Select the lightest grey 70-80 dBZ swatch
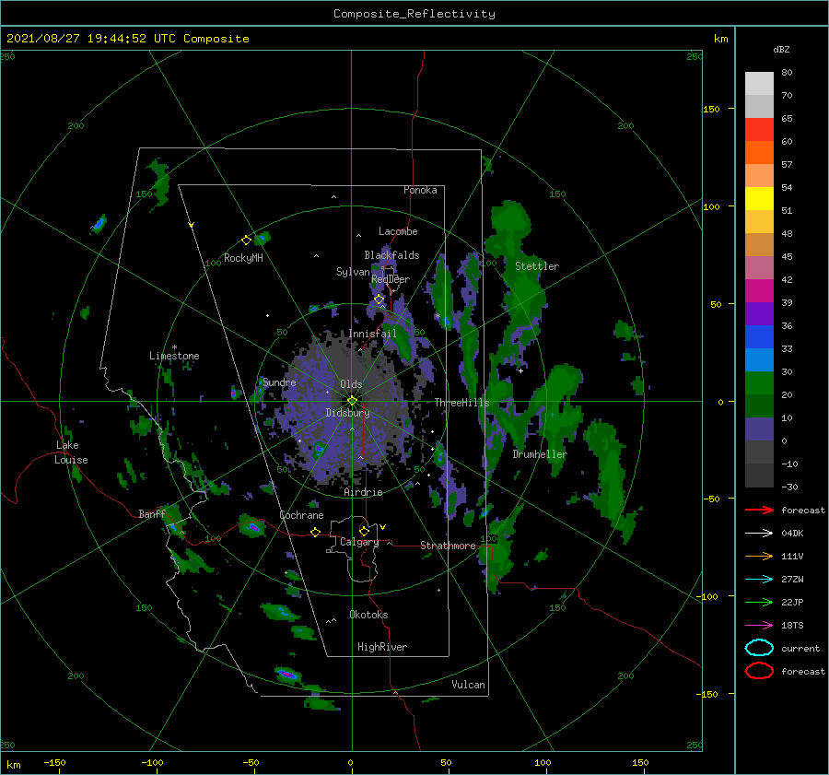The height and width of the screenshot is (775, 829). 759,84
